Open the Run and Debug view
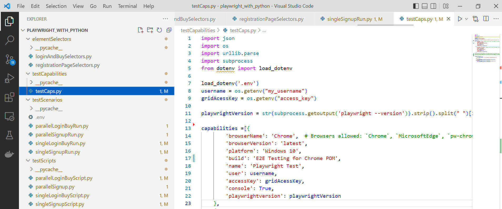The image size is (502, 209). click(x=9, y=78)
